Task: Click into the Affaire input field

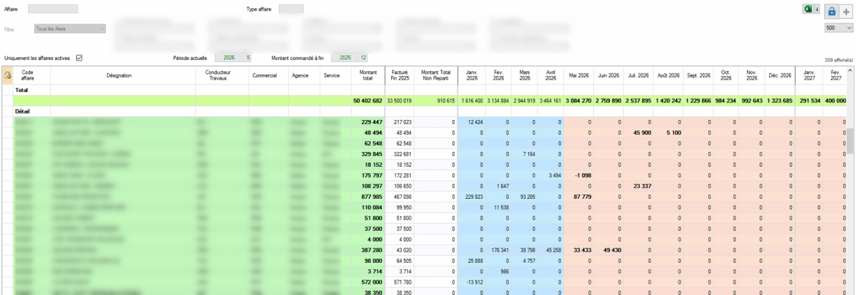Action: [x=53, y=9]
